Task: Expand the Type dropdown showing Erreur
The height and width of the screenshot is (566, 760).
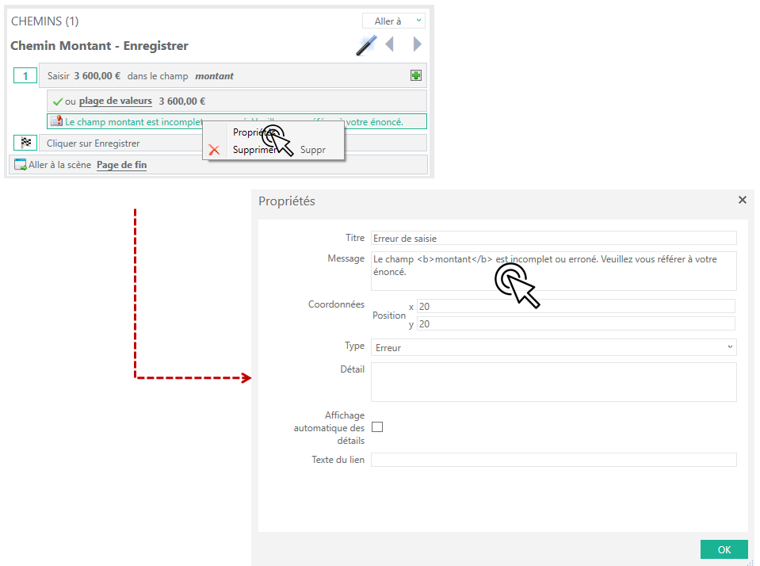Action: tap(553, 347)
